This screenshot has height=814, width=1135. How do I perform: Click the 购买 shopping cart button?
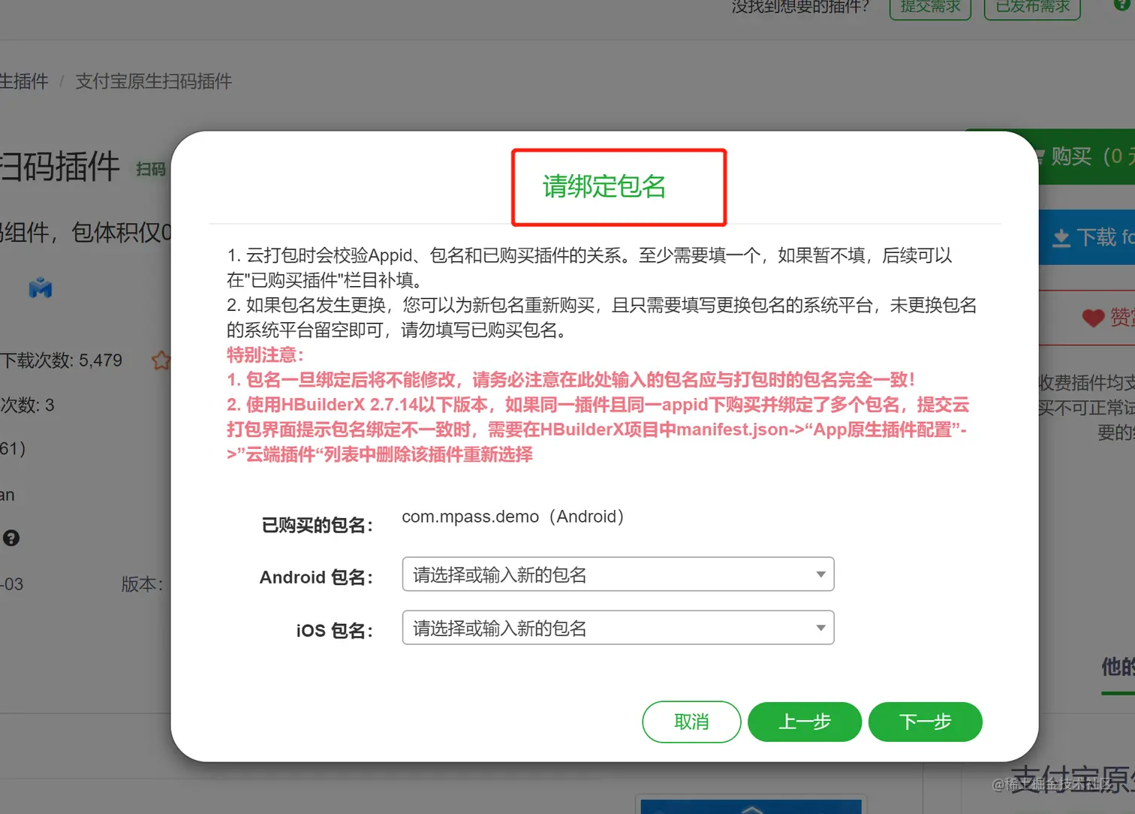pyautogui.click(x=1087, y=156)
